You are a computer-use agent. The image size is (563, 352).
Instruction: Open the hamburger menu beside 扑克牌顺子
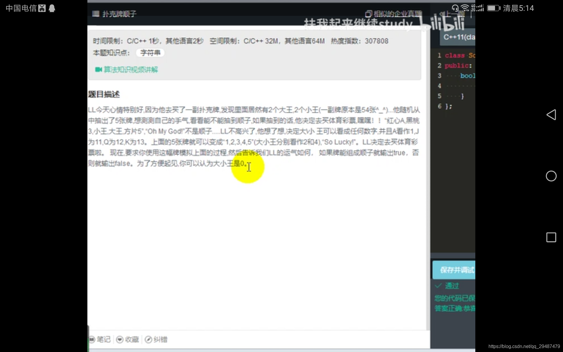(96, 14)
